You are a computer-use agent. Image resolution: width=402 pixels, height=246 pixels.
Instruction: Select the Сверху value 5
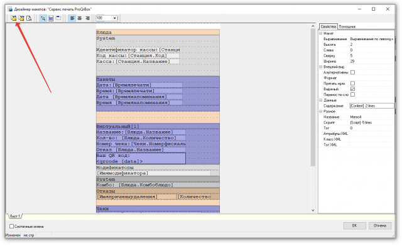coord(372,56)
